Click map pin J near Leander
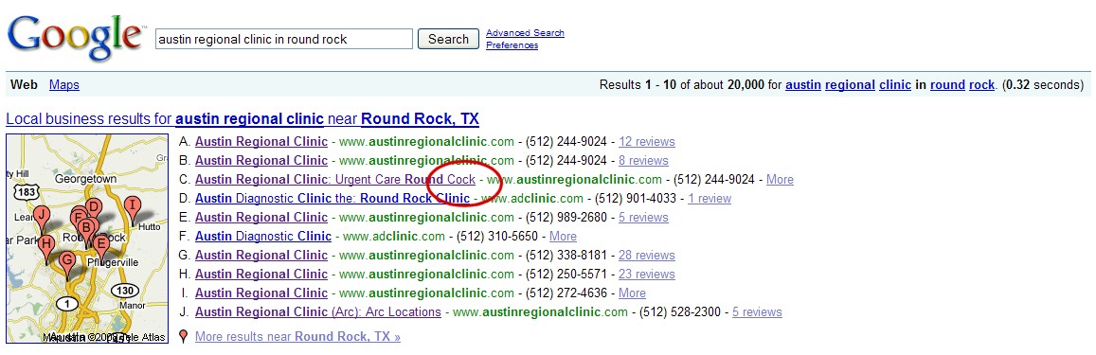 coord(43,218)
